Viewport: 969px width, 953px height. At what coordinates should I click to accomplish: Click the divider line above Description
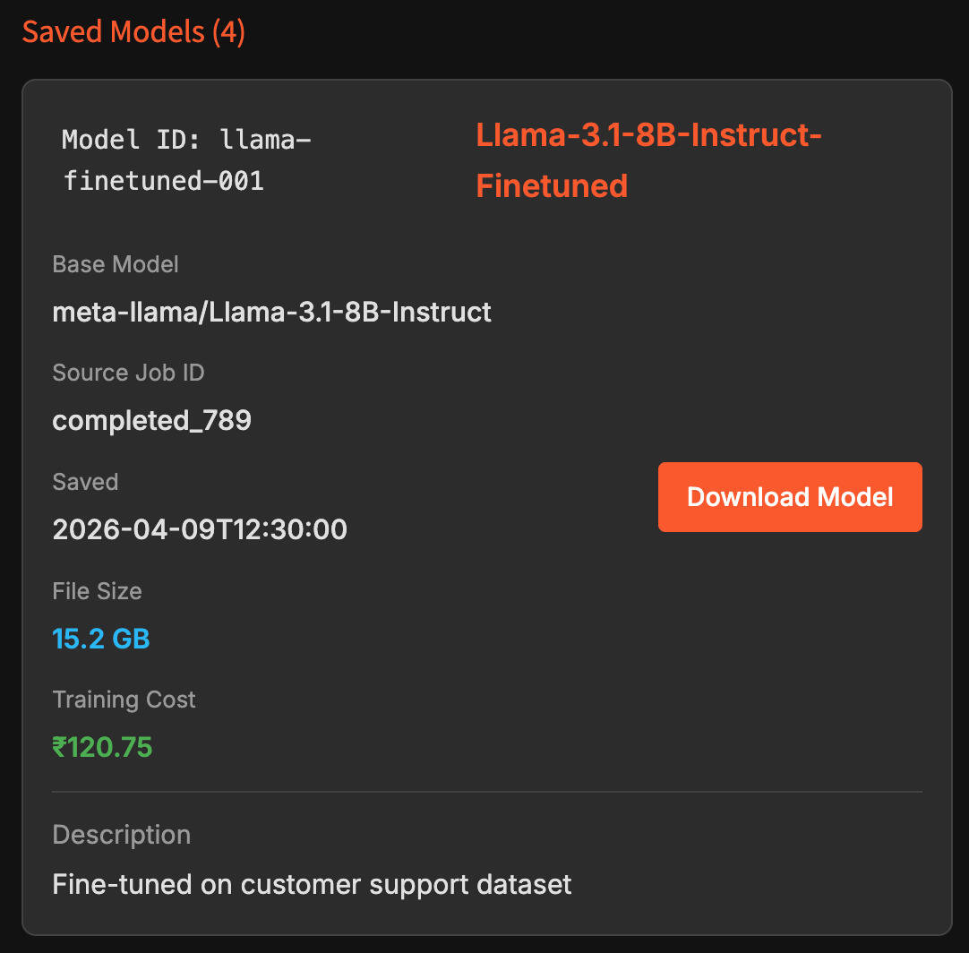pos(487,792)
